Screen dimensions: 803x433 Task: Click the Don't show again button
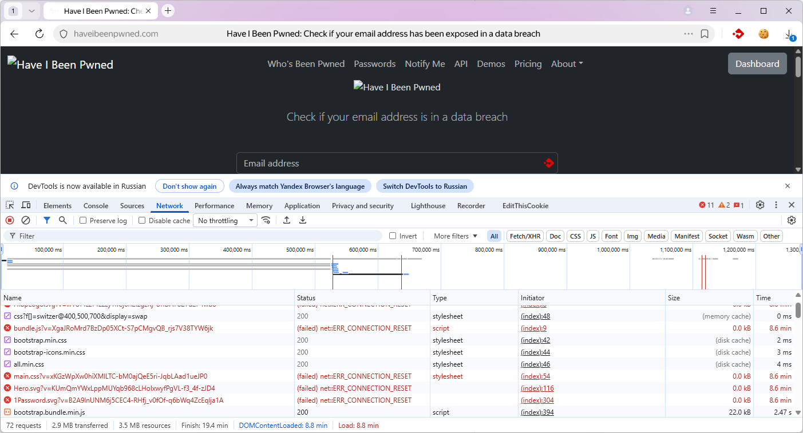[189, 186]
